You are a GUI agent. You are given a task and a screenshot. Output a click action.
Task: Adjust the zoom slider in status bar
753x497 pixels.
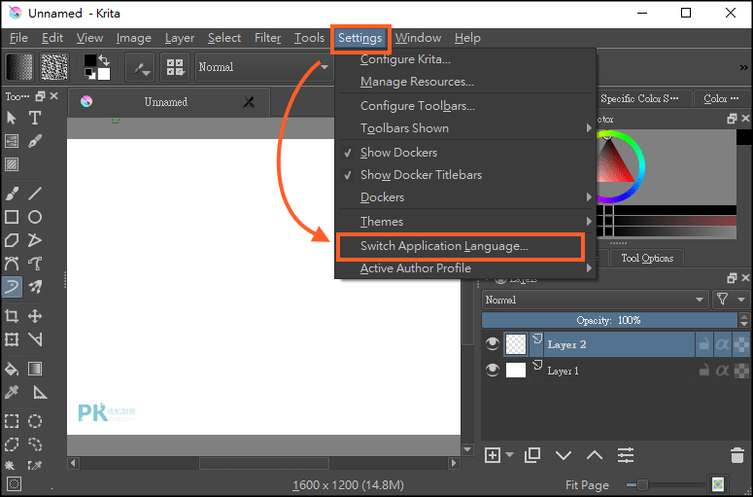click(x=666, y=484)
